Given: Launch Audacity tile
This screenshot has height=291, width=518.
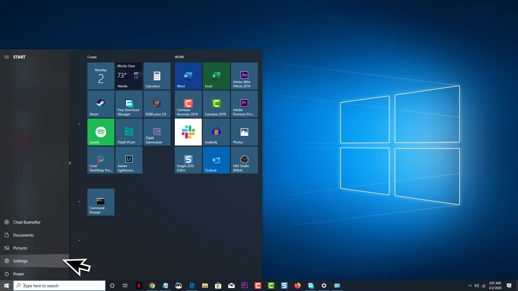Looking at the screenshot, I should [x=216, y=132].
